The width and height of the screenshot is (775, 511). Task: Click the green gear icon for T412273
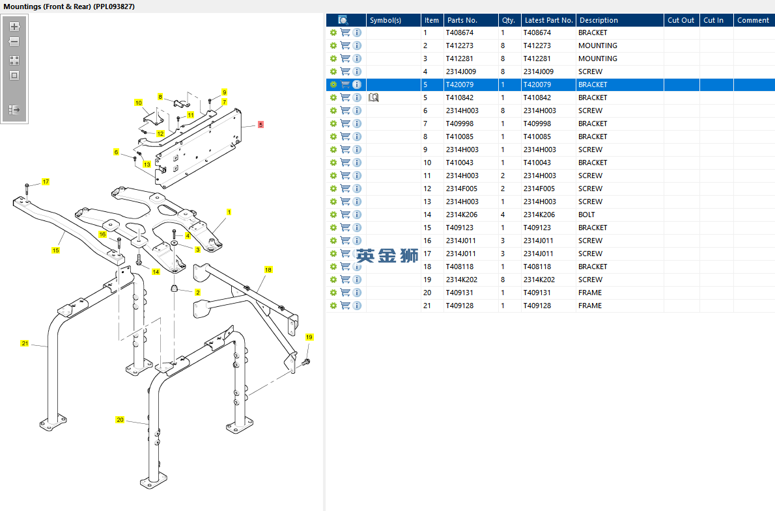(x=333, y=46)
